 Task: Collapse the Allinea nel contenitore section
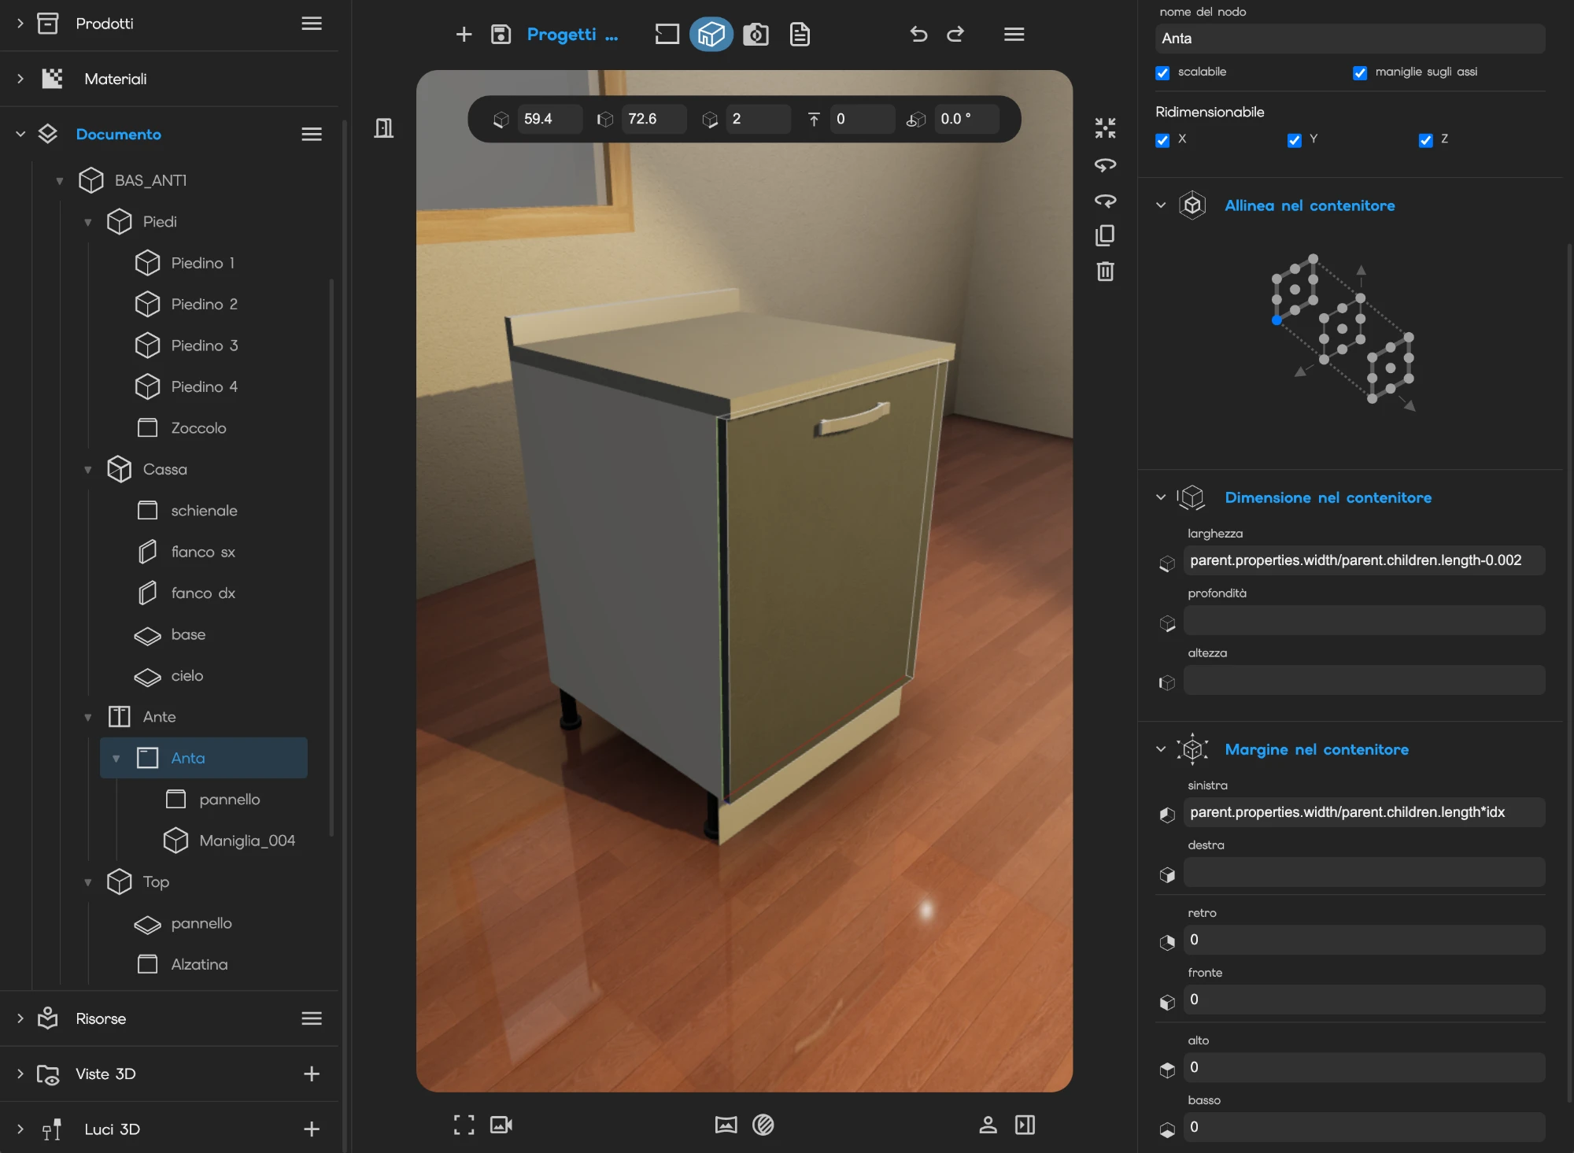click(1161, 205)
